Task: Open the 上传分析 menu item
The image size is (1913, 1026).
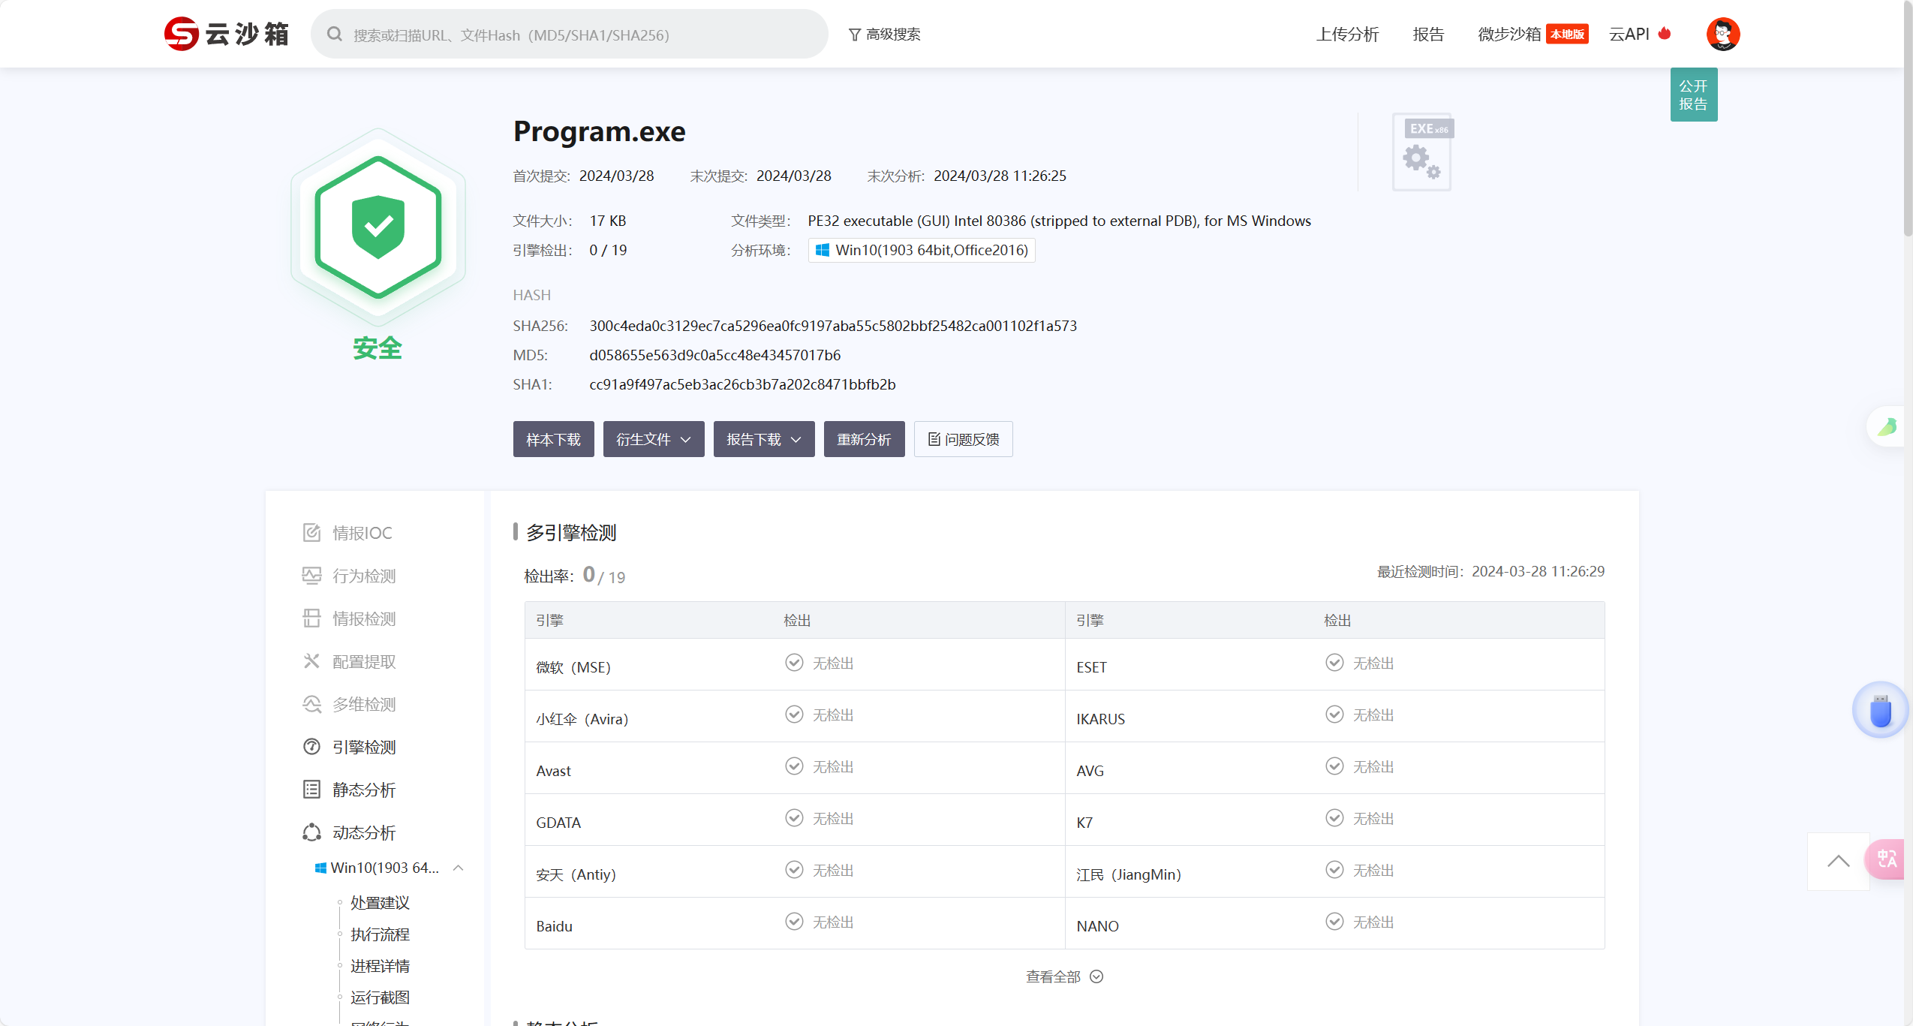Action: pyautogui.click(x=1347, y=34)
